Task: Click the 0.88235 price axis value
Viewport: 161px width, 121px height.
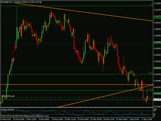Action: [x=157, y=87]
